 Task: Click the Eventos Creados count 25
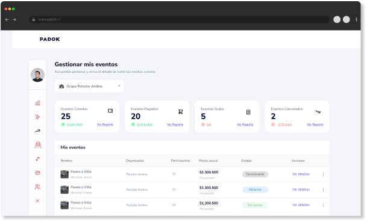66,116
